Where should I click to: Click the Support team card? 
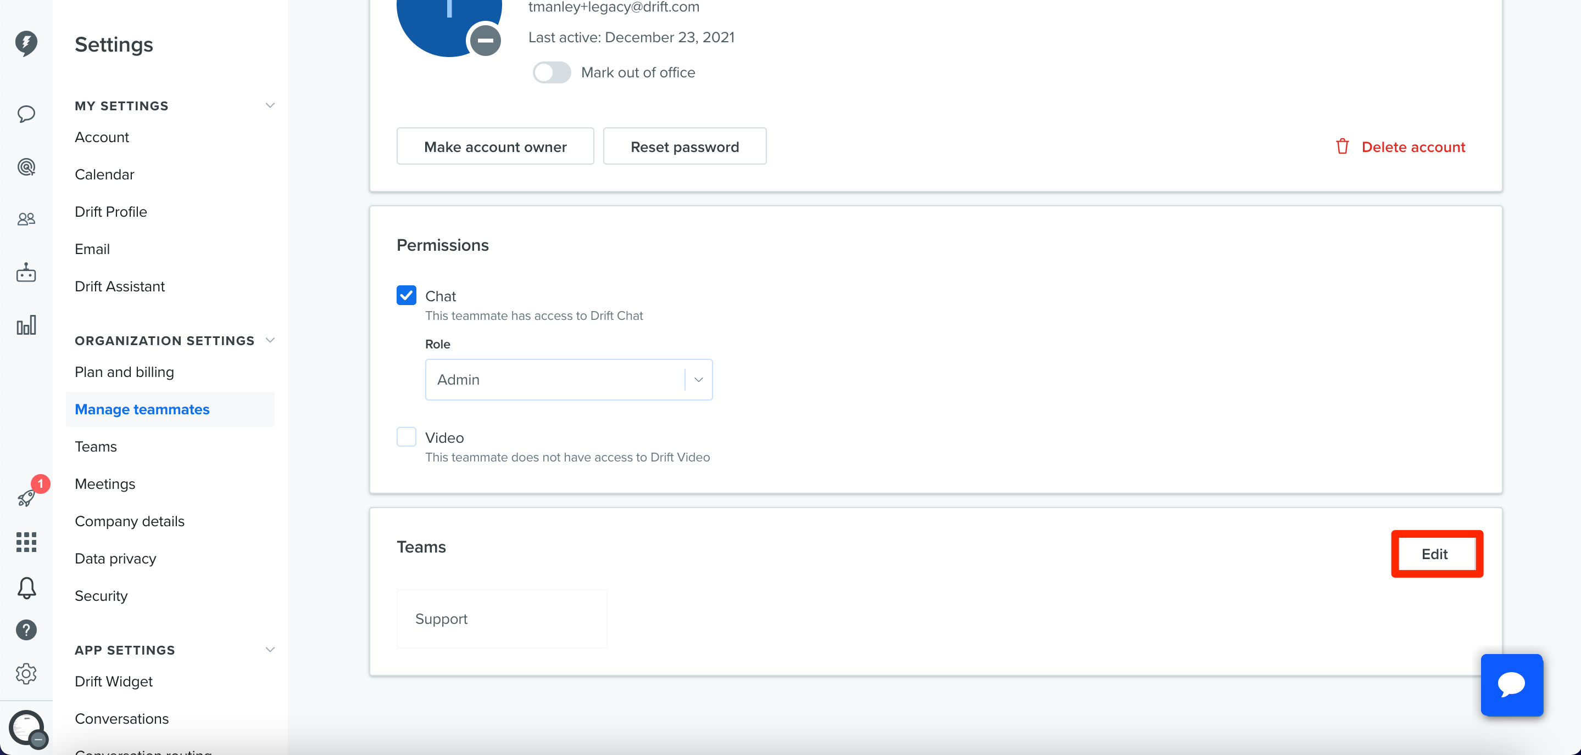502,619
